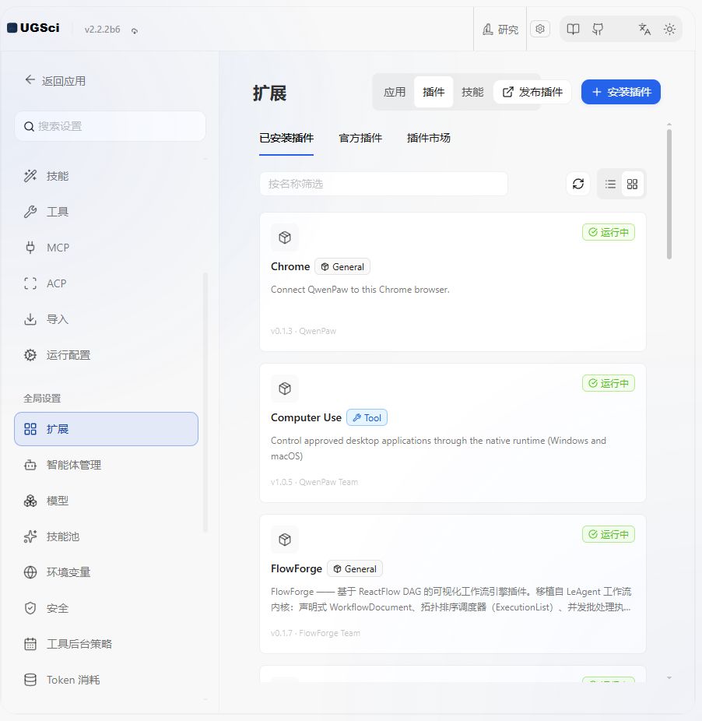Click the 运行中 status on Chrome card
This screenshot has width=702, height=721.
point(609,232)
